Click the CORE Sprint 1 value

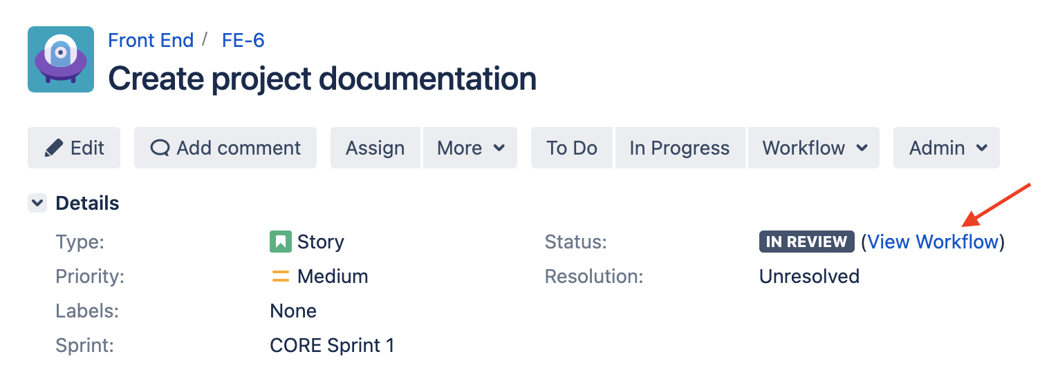click(332, 345)
